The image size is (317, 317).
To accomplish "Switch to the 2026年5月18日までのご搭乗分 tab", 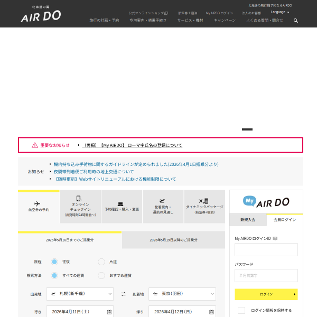I will (70, 240).
